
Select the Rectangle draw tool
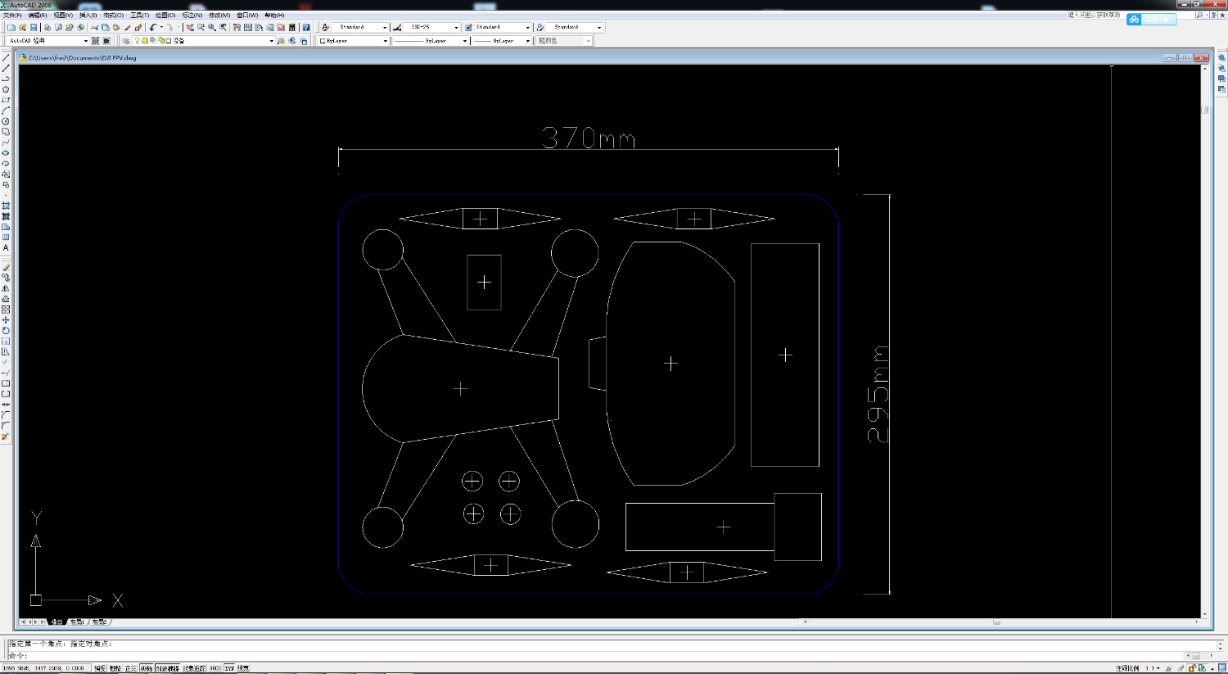tap(6, 100)
